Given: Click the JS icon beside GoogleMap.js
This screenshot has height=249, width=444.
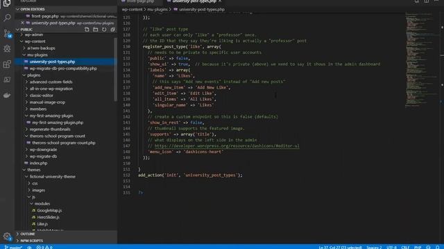Looking at the screenshot, I should [x=34, y=210].
